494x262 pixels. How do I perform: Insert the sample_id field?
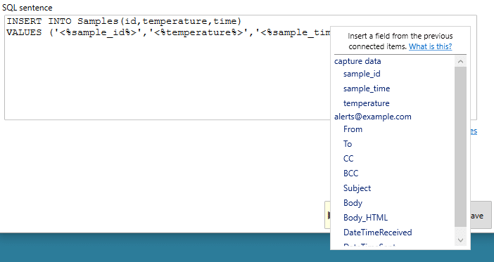pos(362,74)
